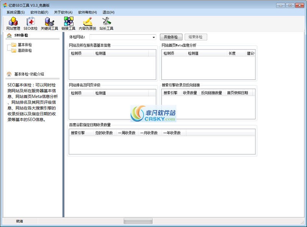The width and height of the screenshot is (307, 227).
Task: Open the 软件帮助(H) menu
Action: (x=87, y=12)
